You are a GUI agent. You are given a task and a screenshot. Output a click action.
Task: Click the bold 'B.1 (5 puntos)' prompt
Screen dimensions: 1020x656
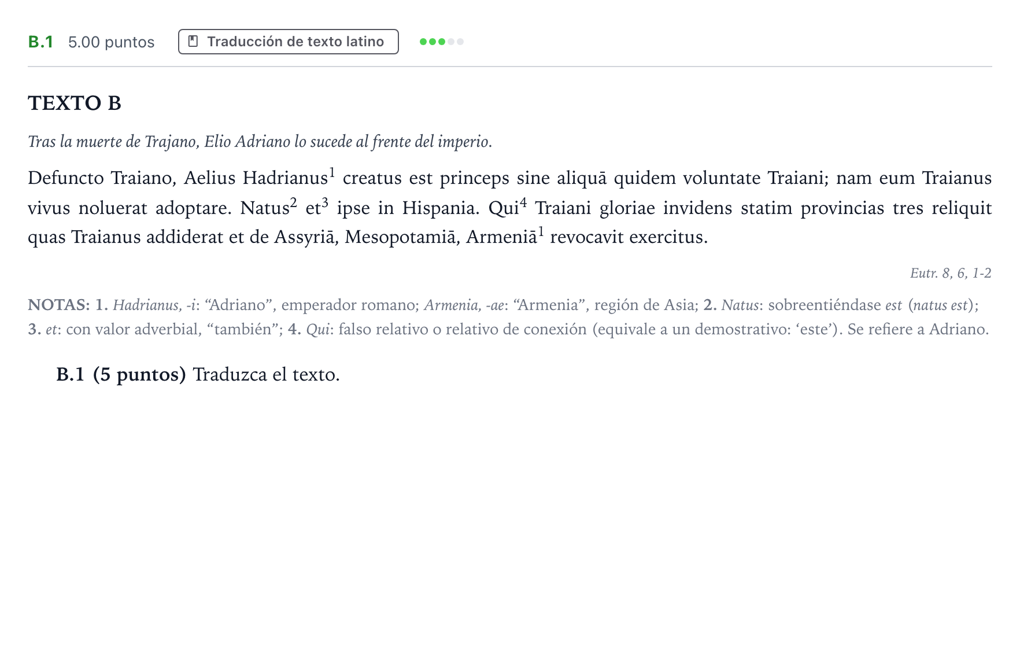tap(121, 375)
